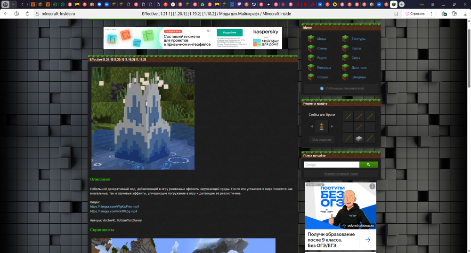
Task: Open the imgur nhh0VZq.mp4 video link
Action: pyautogui.click(x=113, y=211)
